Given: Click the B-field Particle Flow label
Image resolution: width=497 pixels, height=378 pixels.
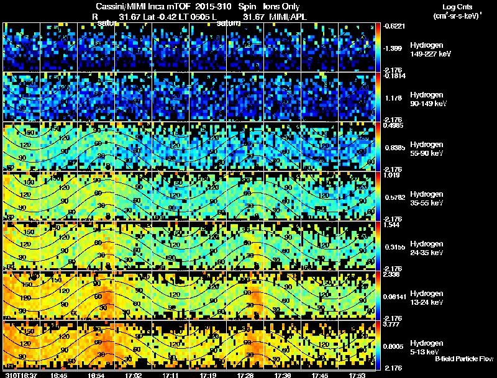Looking at the screenshot, I should coord(464,359).
